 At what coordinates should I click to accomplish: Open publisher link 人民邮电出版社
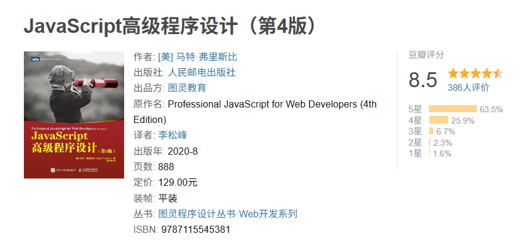tap(201, 72)
